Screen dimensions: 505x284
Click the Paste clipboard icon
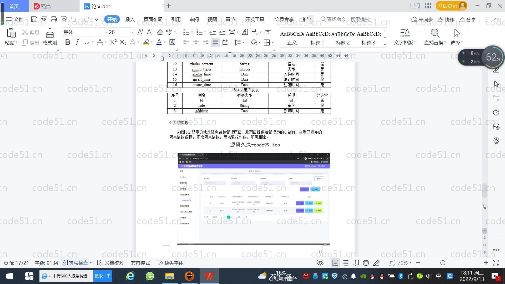[x=11, y=33]
